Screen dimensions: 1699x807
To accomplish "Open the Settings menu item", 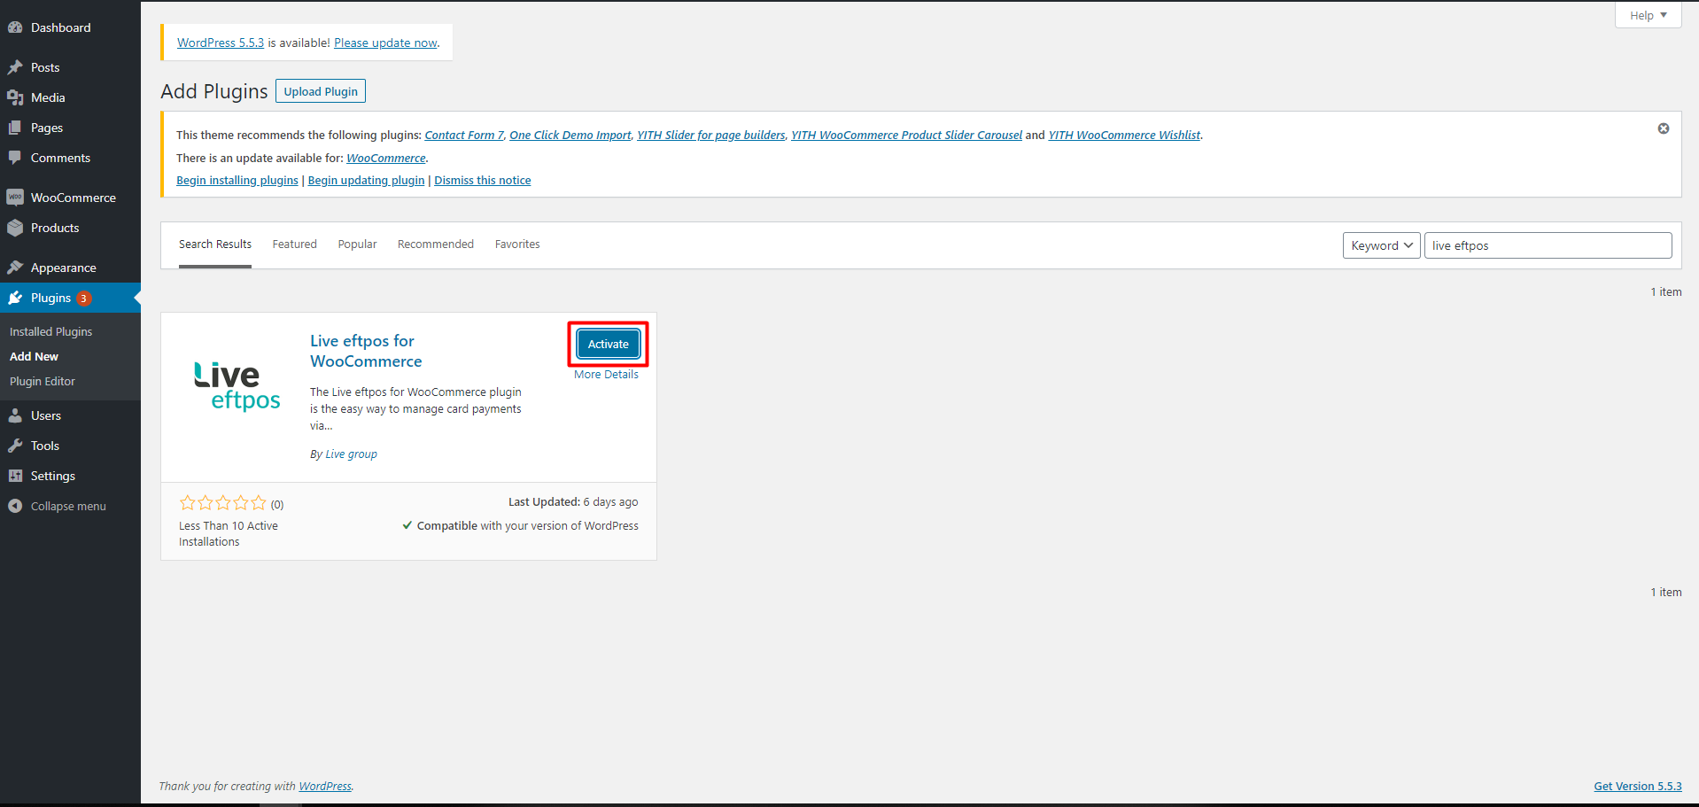I will click(70, 476).
